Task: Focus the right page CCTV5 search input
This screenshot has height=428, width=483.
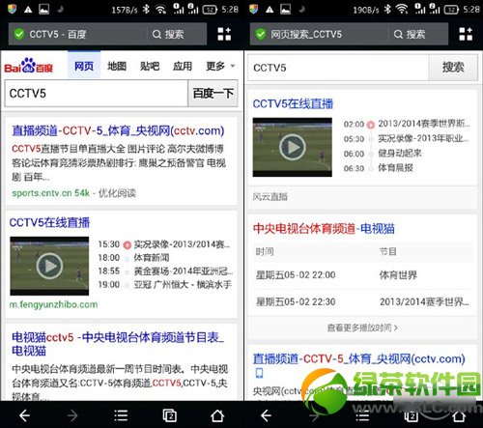Action: [338, 68]
